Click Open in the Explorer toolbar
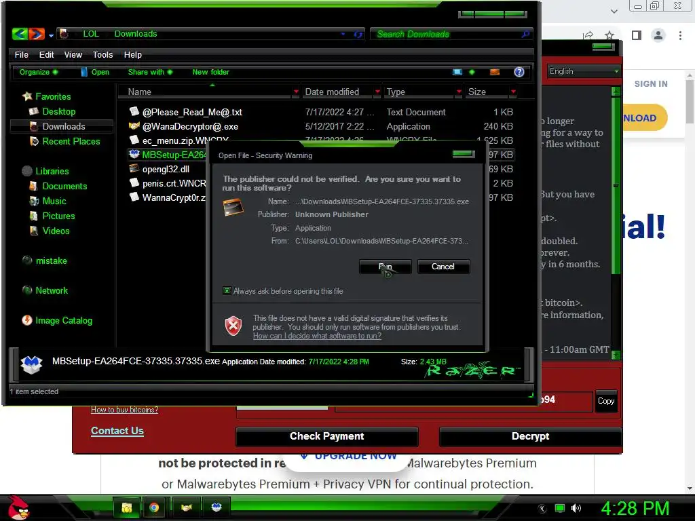695x521 pixels. coord(95,72)
